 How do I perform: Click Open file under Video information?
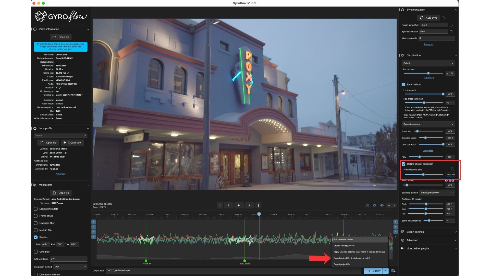click(x=61, y=37)
